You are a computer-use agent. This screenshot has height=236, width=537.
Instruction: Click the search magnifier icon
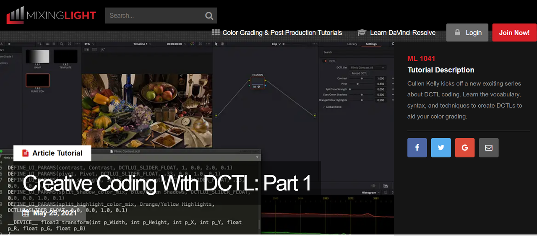209,16
